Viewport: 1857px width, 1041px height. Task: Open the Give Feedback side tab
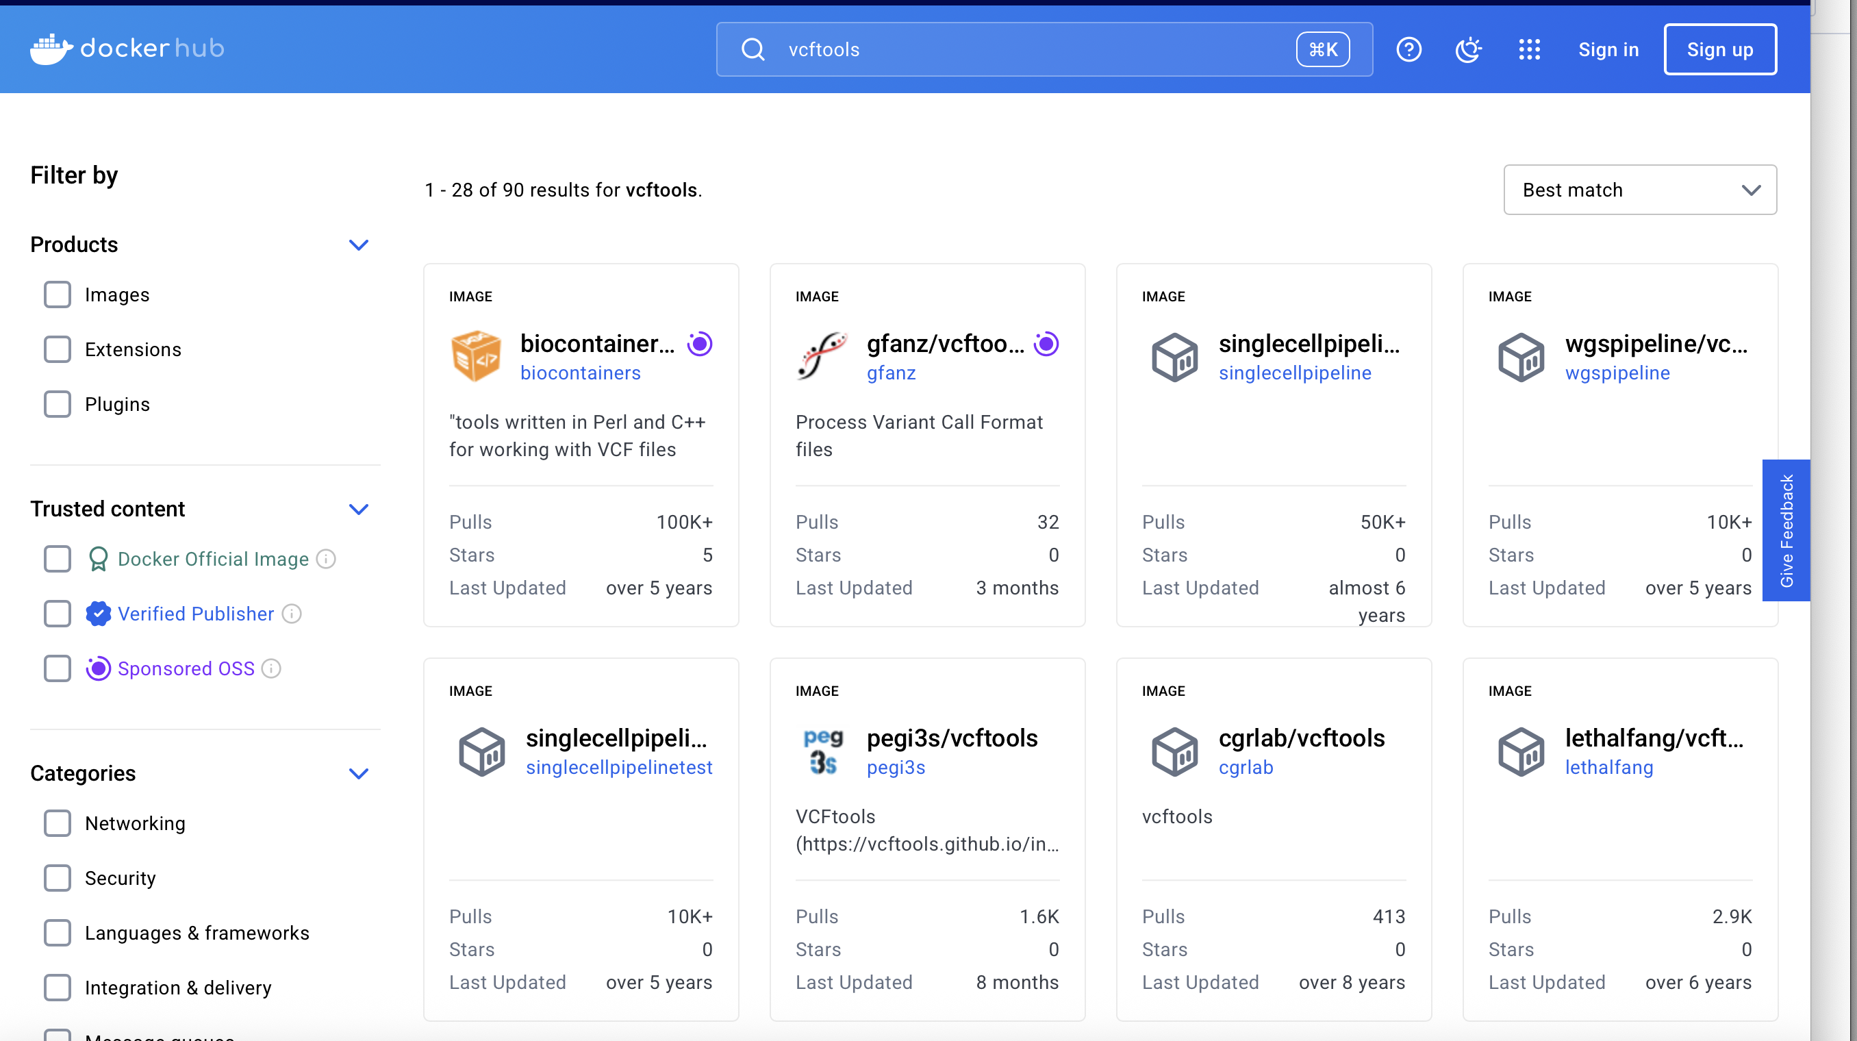tap(1786, 530)
